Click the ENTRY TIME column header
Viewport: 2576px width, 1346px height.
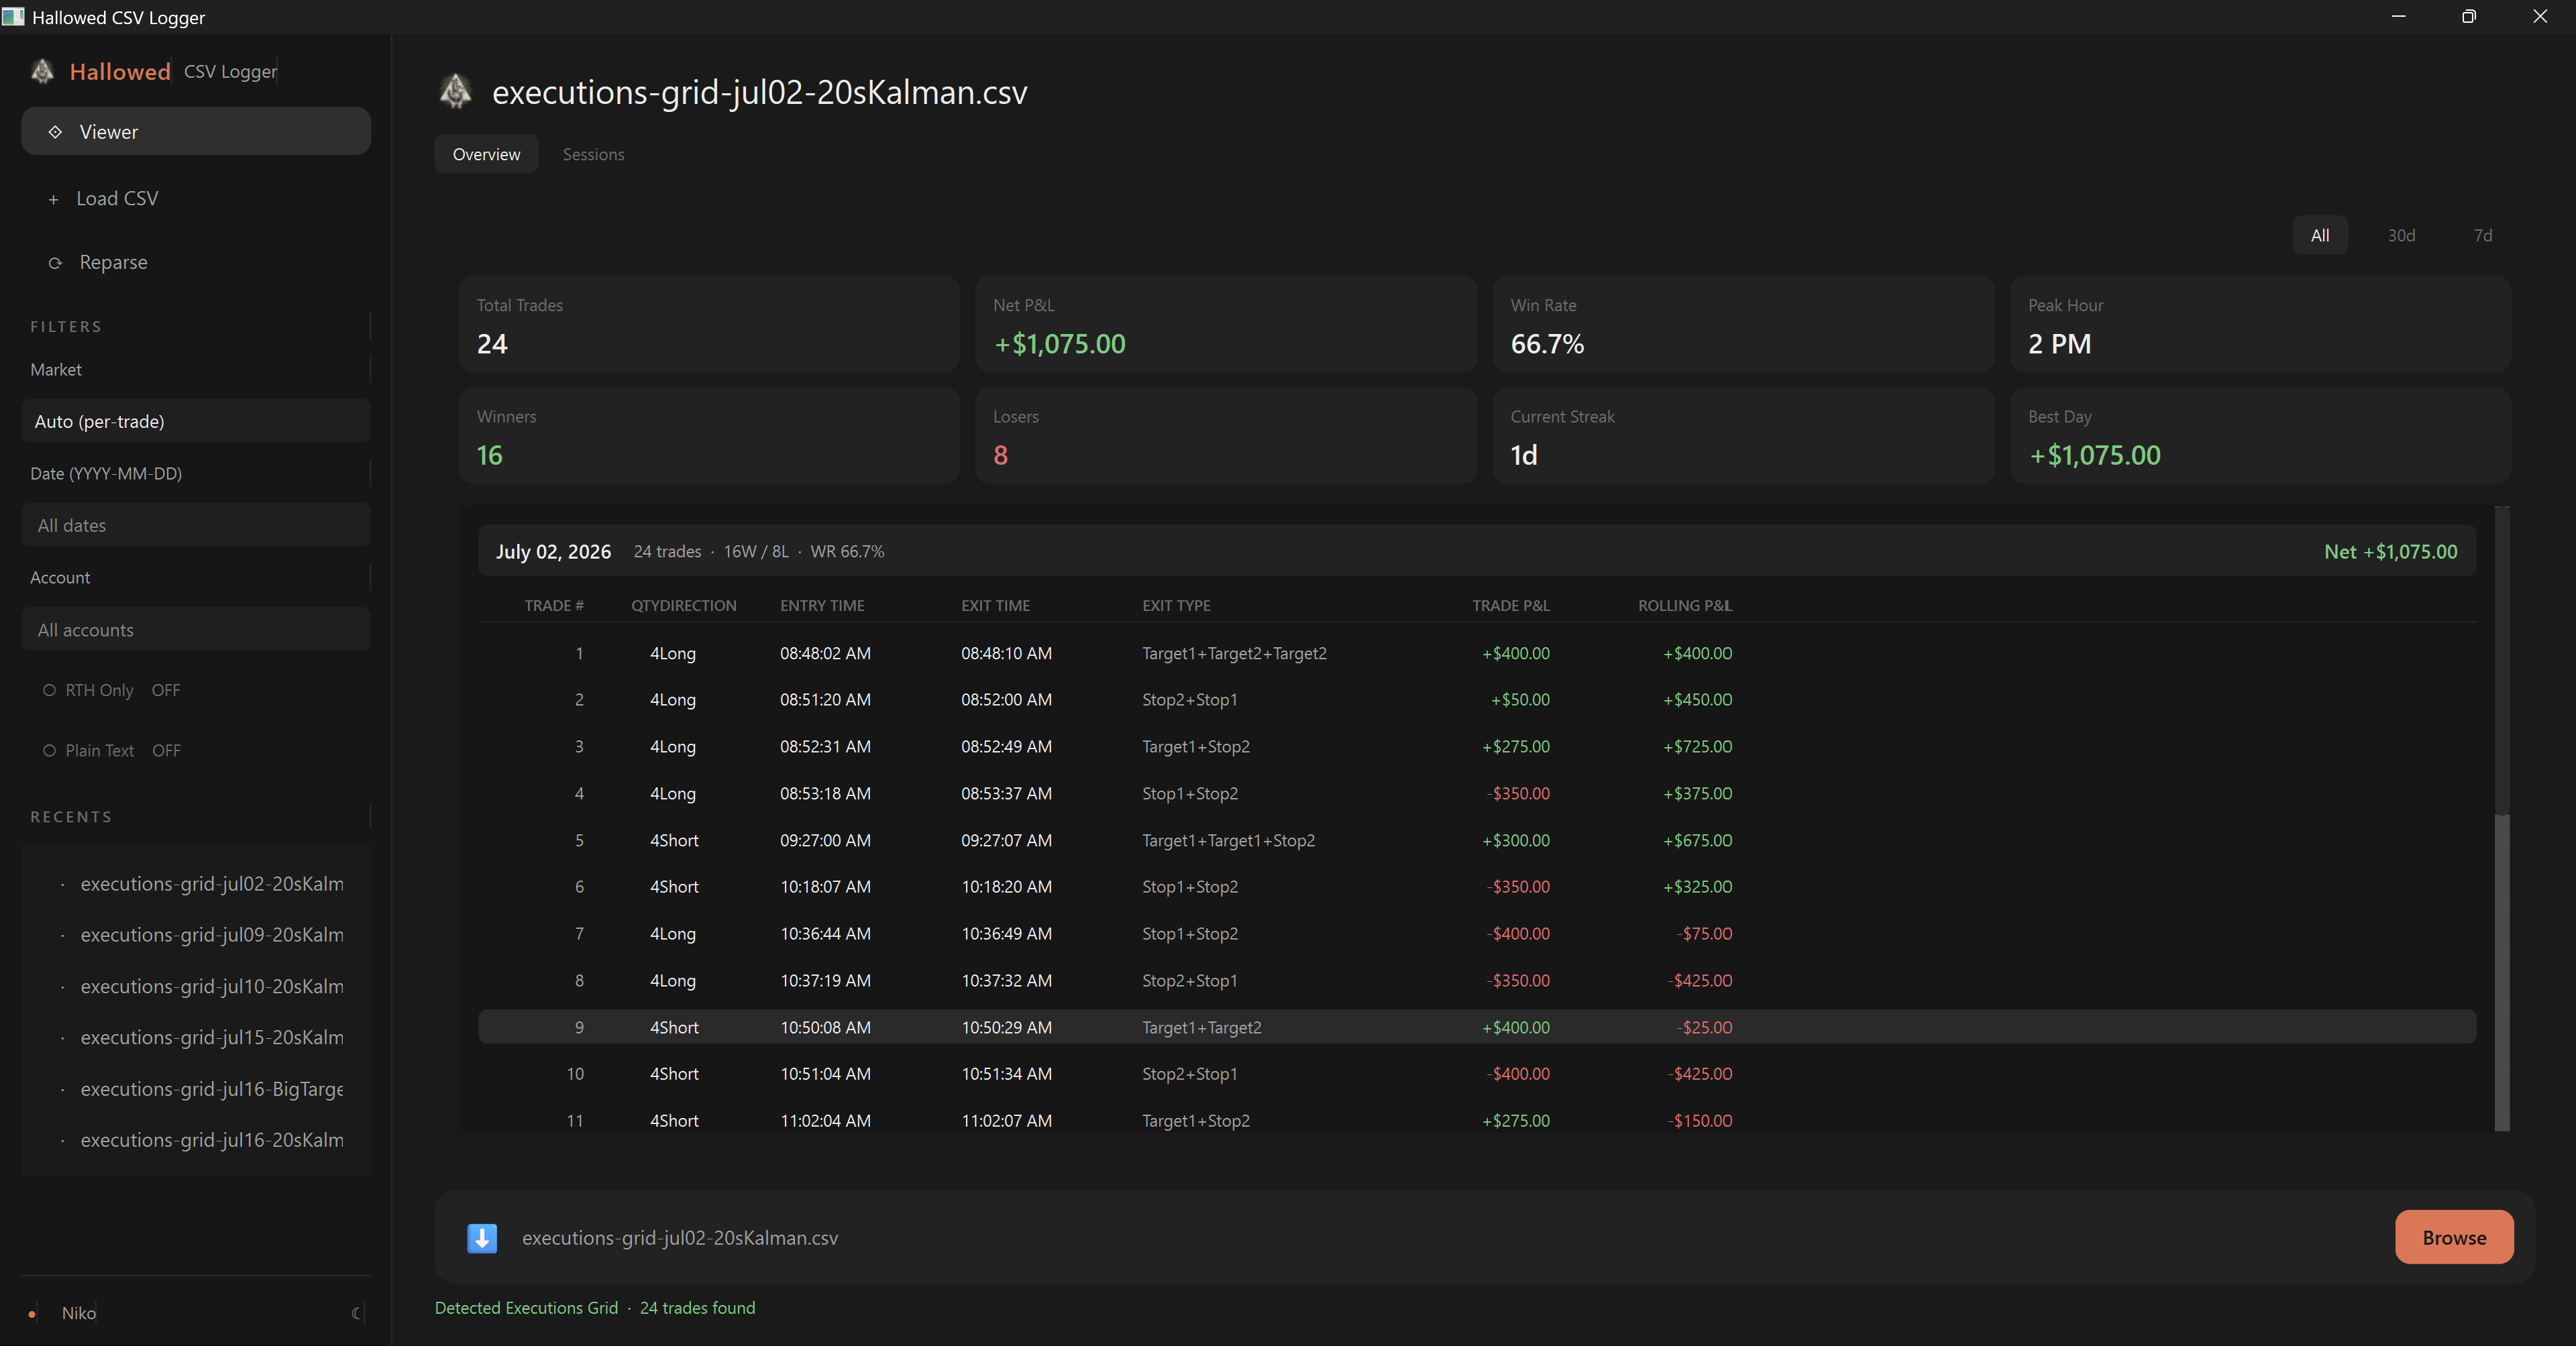tap(822, 606)
